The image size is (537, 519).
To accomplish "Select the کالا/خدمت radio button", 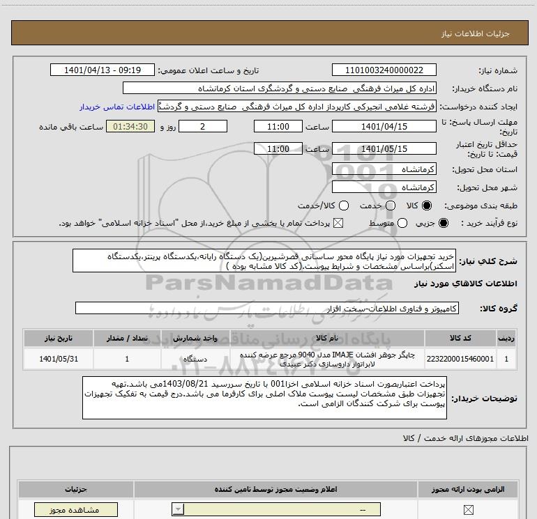I will point(344,206).
